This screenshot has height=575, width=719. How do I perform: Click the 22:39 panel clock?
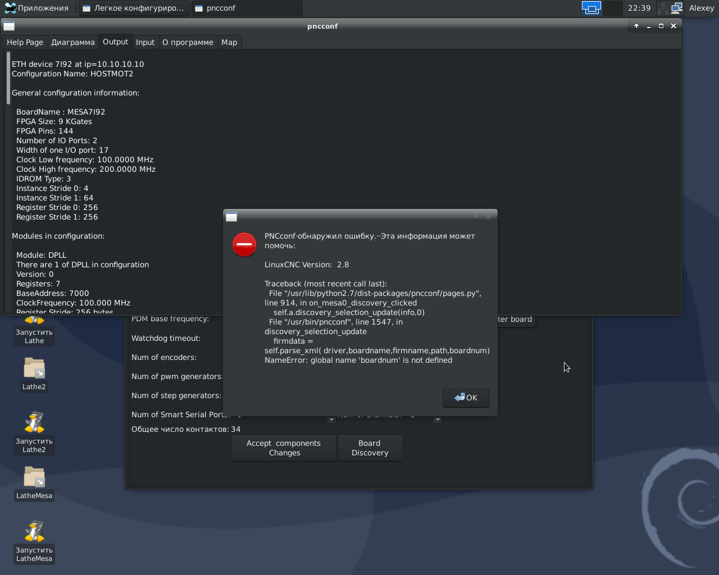coord(639,8)
